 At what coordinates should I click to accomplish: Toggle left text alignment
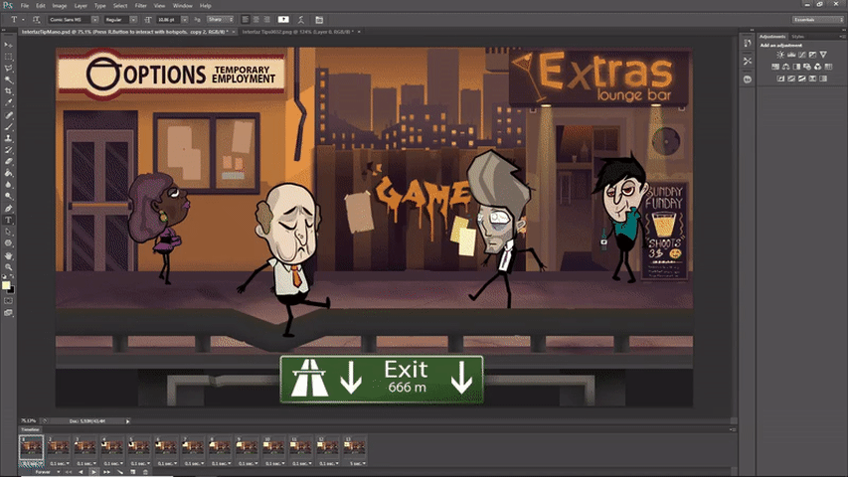click(x=247, y=19)
